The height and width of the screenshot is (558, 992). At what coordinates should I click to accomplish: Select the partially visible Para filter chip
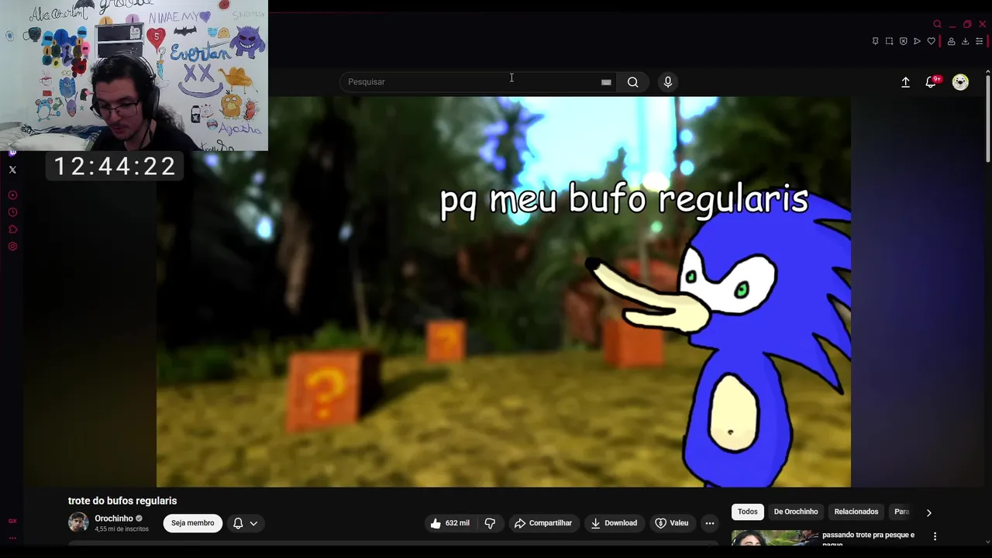901,511
